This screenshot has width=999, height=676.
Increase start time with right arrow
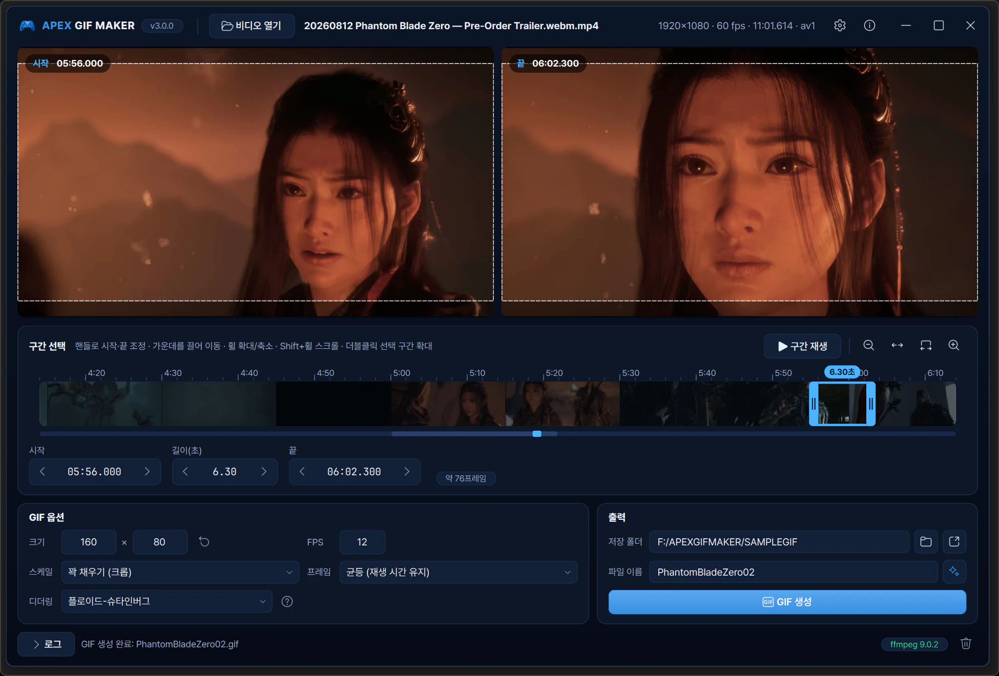(x=147, y=472)
